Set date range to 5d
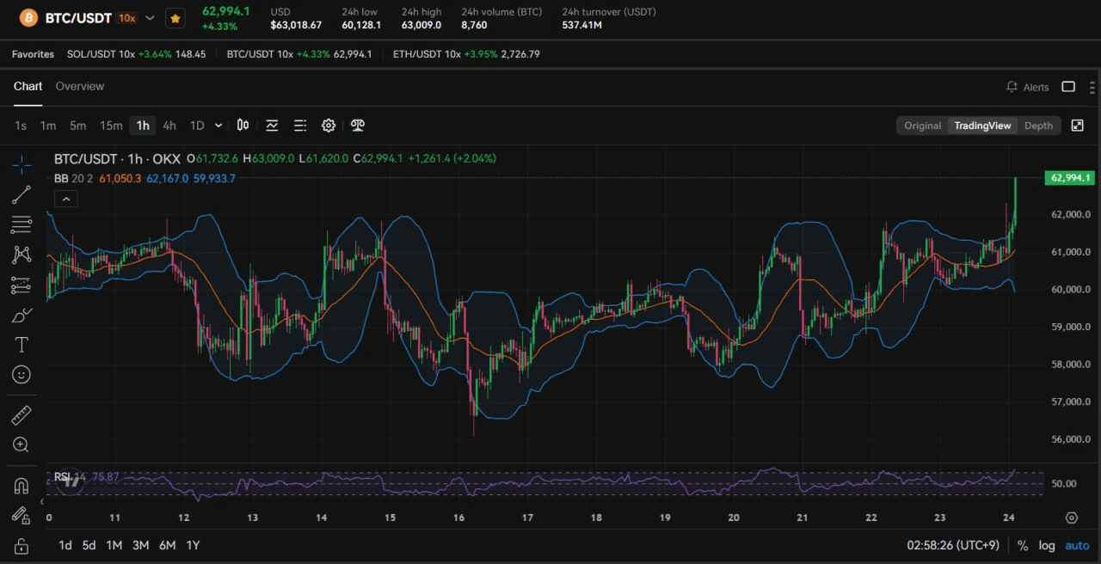The image size is (1101, 564). pyautogui.click(x=89, y=545)
